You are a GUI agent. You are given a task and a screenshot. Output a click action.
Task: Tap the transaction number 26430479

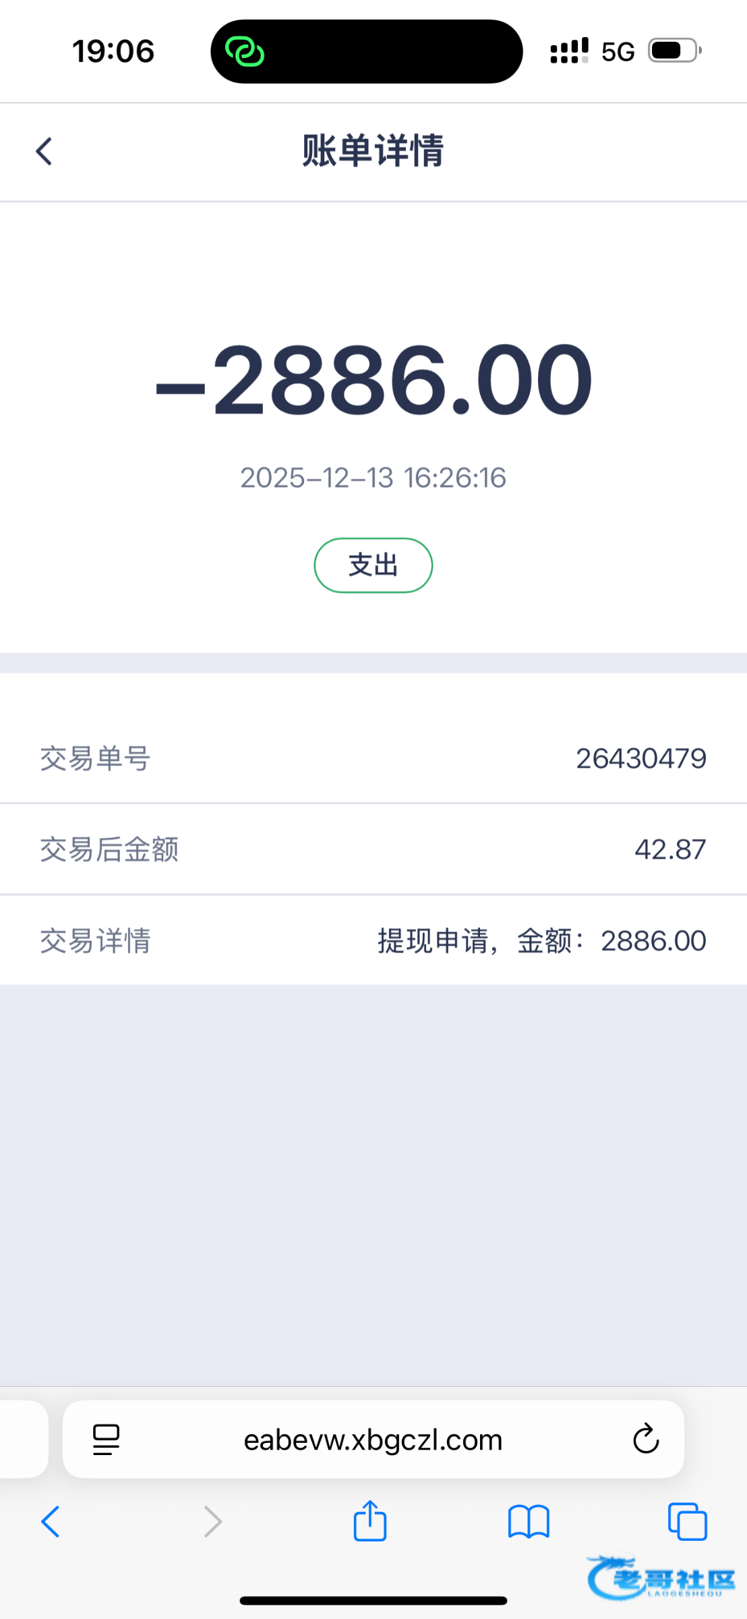(x=640, y=758)
